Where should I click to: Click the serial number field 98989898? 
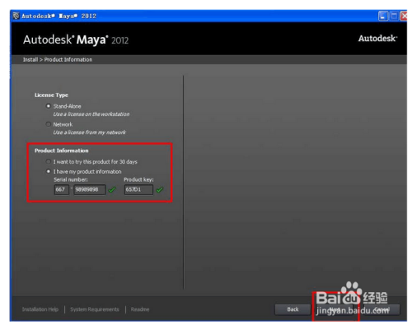pyautogui.click(x=90, y=189)
